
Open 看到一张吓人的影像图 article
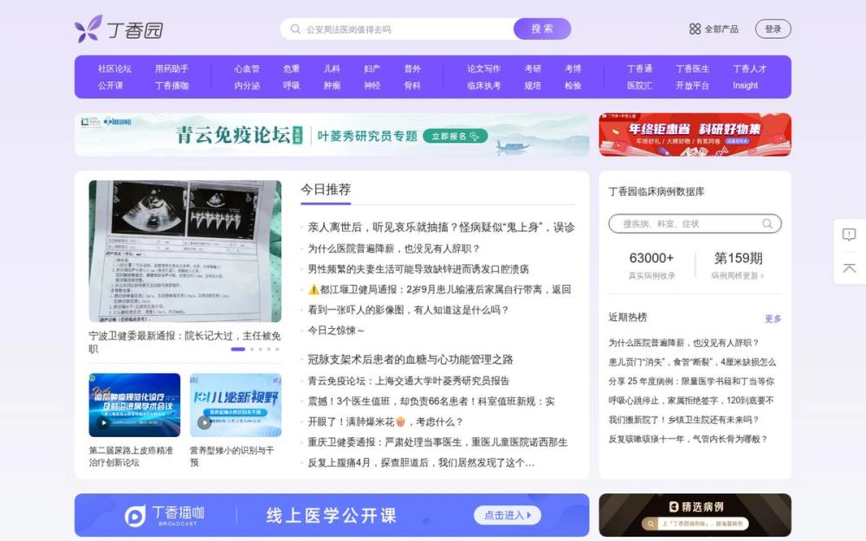coord(408,310)
